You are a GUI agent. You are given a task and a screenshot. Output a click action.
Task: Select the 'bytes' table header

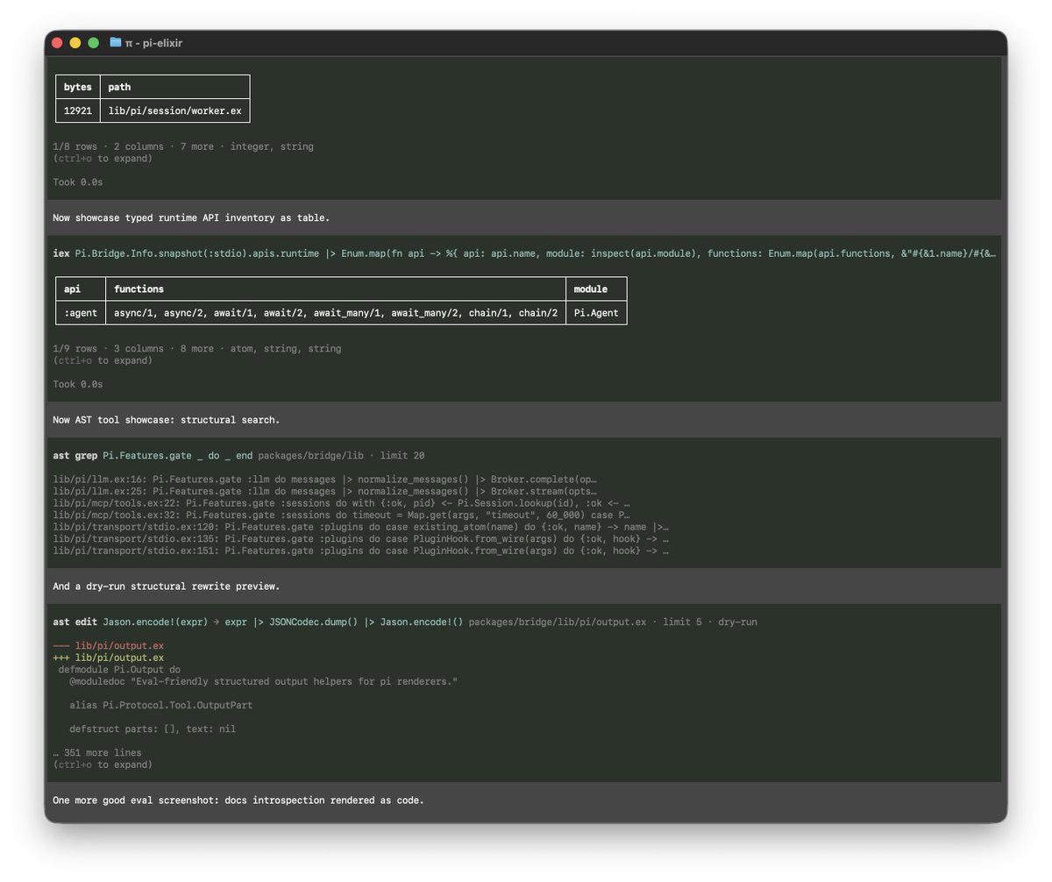[x=78, y=87]
